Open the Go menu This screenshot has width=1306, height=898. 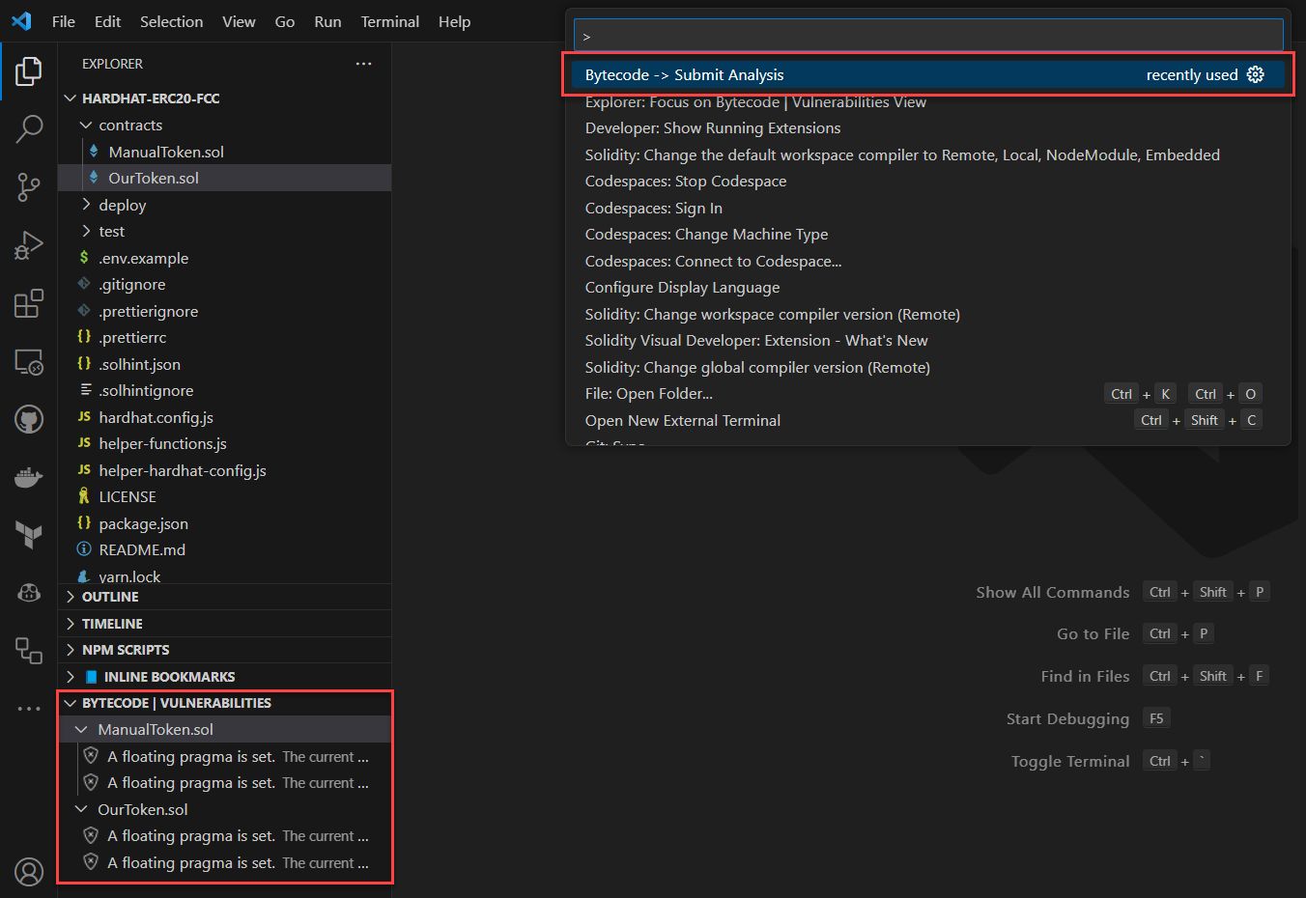pos(285,21)
